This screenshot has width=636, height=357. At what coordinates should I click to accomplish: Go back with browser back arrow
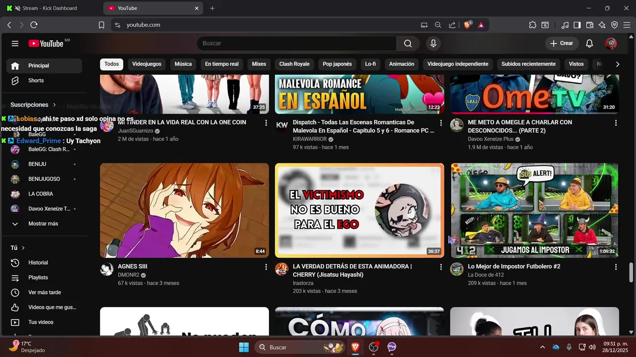(9, 25)
